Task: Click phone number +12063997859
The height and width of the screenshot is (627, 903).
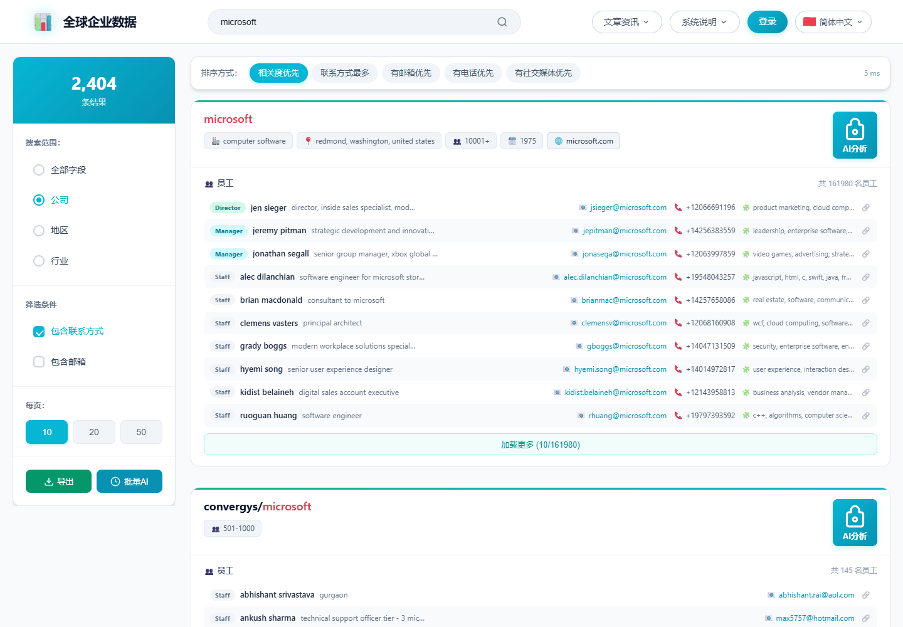Action: 710,254
